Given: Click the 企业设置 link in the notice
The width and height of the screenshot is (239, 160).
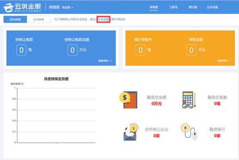Looking at the screenshot, I should 103,19.
